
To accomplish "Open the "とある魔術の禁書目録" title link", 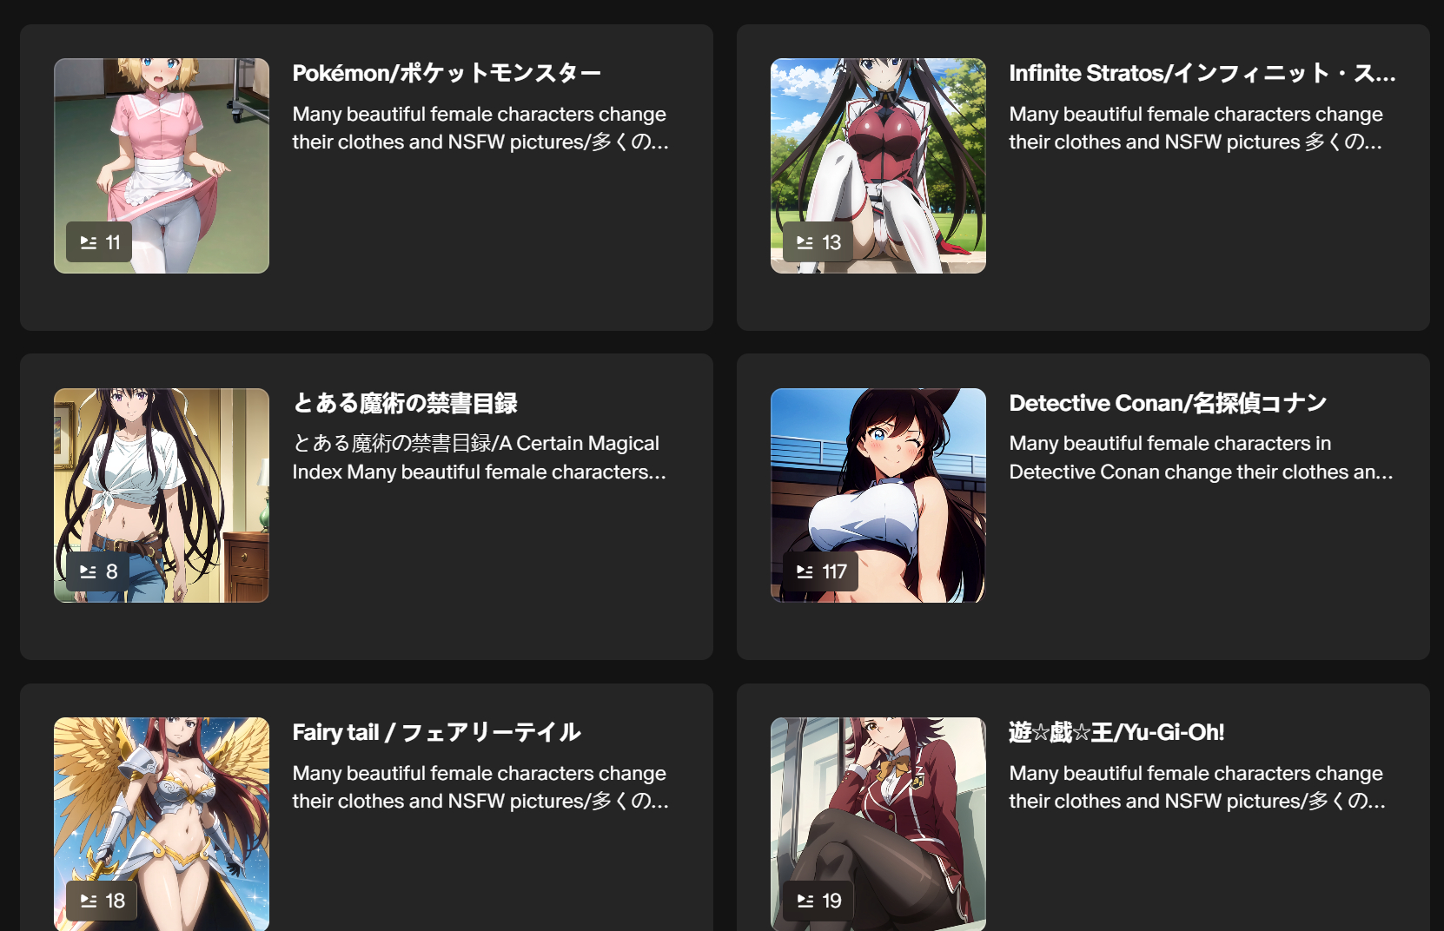I will (405, 403).
